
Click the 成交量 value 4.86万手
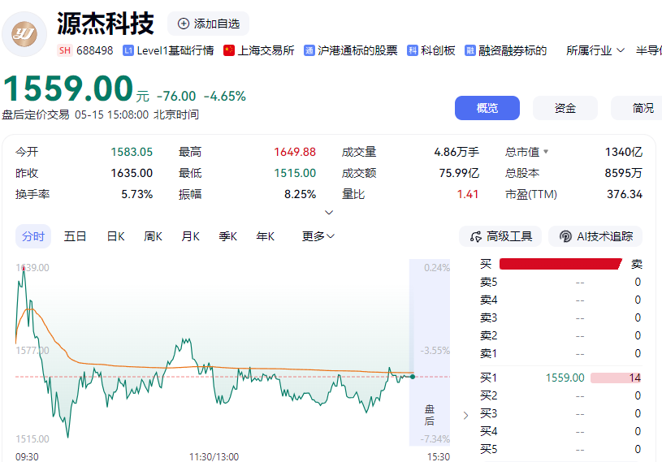[456, 152]
